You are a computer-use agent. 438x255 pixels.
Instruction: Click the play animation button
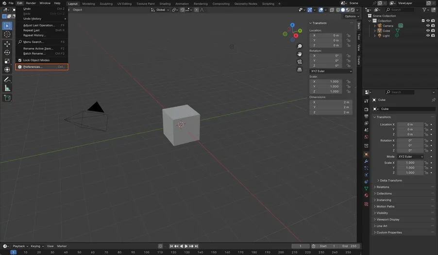(186, 246)
